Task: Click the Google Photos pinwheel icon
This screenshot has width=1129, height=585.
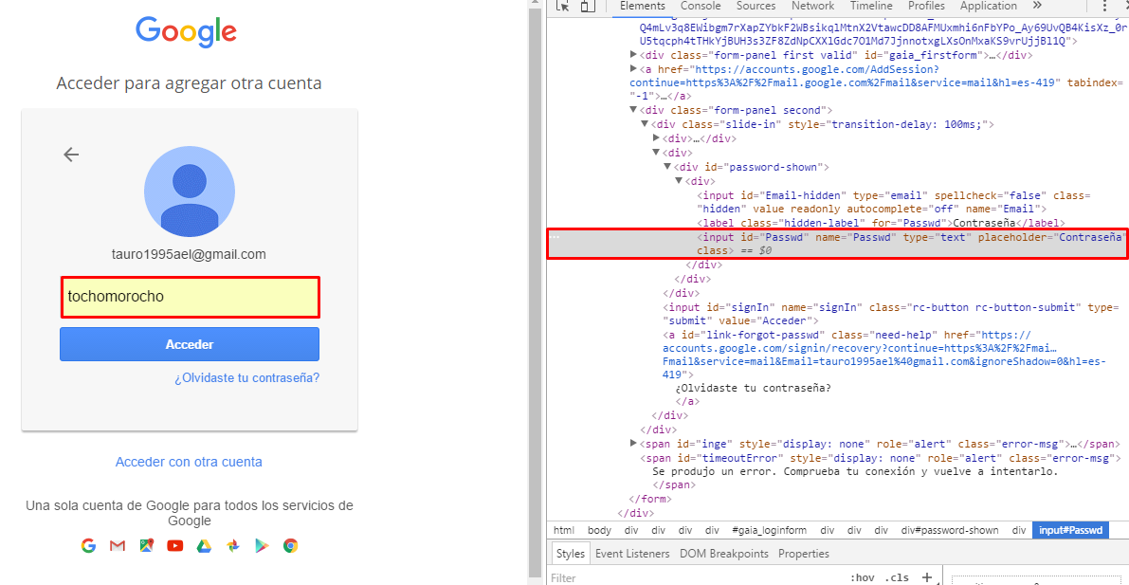Action: click(x=232, y=546)
